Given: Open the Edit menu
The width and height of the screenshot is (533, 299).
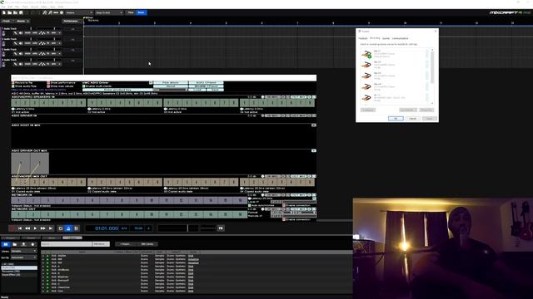Looking at the screenshot, I should pyautogui.click(x=10, y=7).
